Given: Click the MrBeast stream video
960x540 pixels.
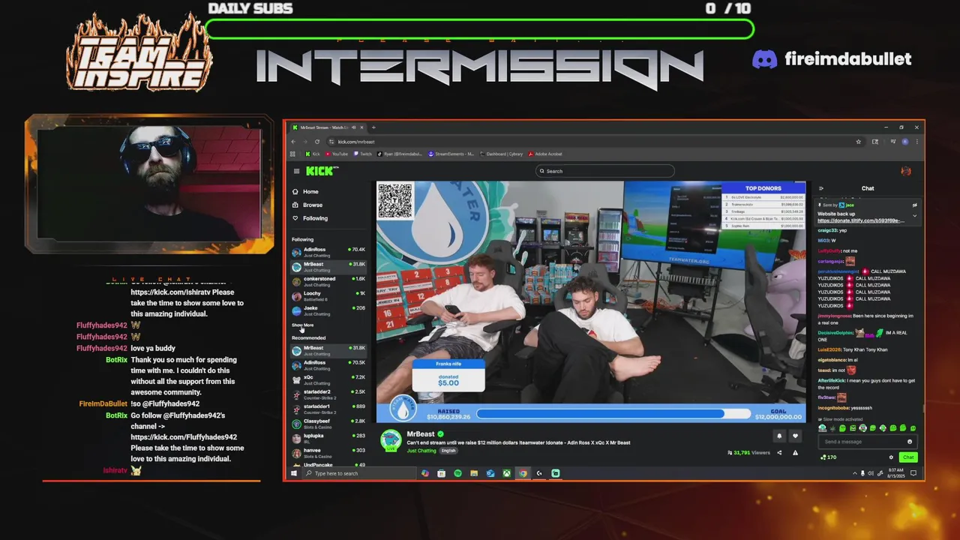Looking at the screenshot, I should [x=591, y=301].
